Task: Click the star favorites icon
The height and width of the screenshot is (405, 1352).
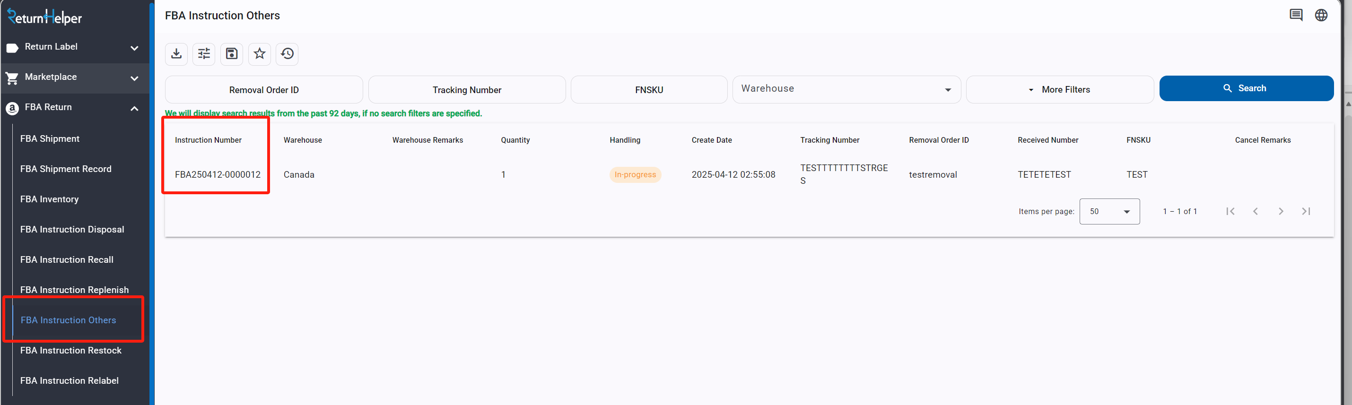Action: (259, 54)
